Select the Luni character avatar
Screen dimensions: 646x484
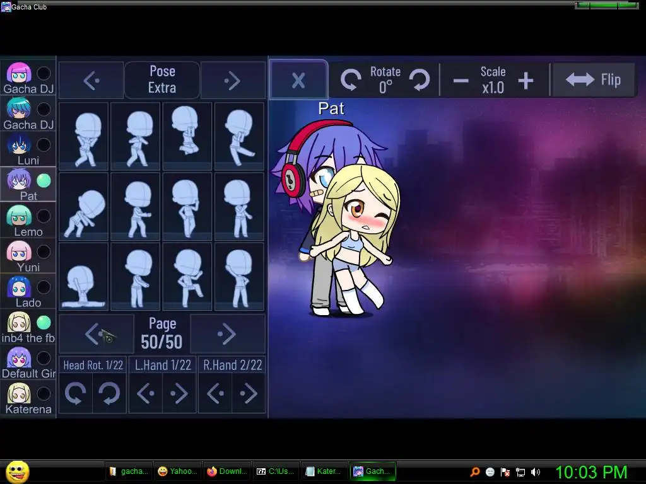19,145
